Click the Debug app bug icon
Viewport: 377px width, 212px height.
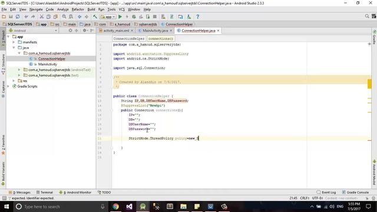point(134,16)
